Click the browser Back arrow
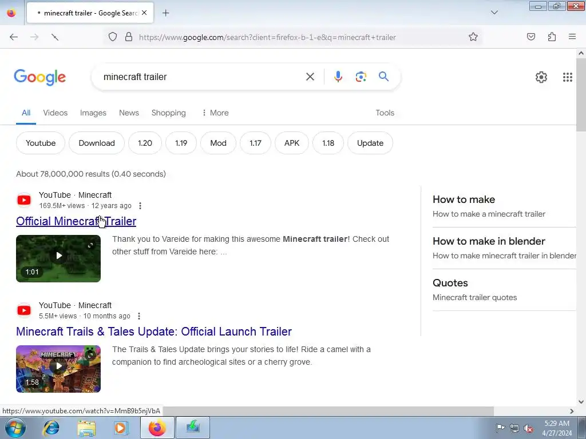 click(x=14, y=37)
